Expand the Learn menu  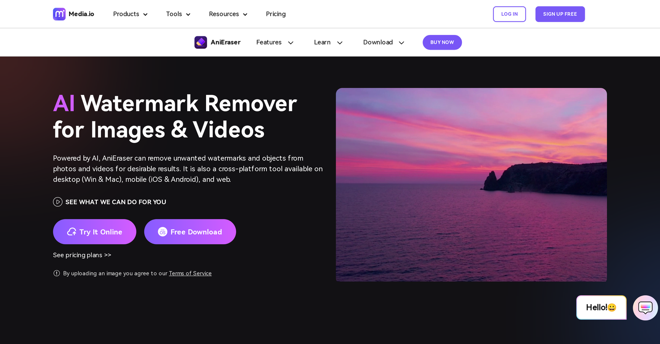(328, 42)
